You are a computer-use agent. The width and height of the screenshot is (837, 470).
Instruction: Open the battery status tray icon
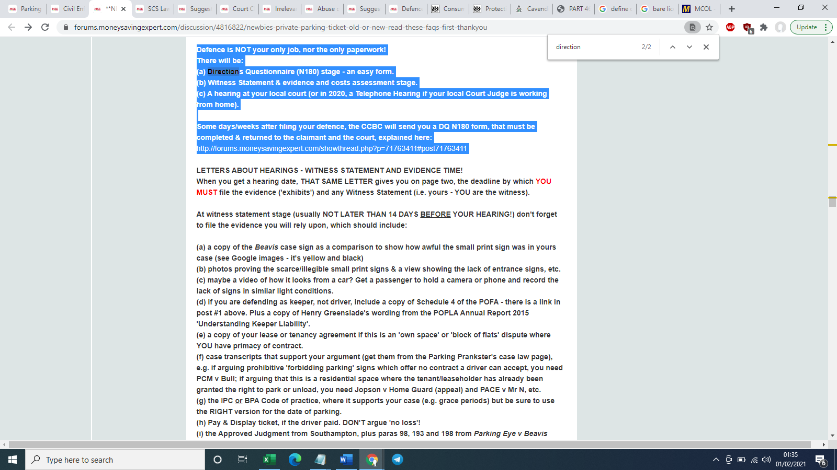(741, 460)
